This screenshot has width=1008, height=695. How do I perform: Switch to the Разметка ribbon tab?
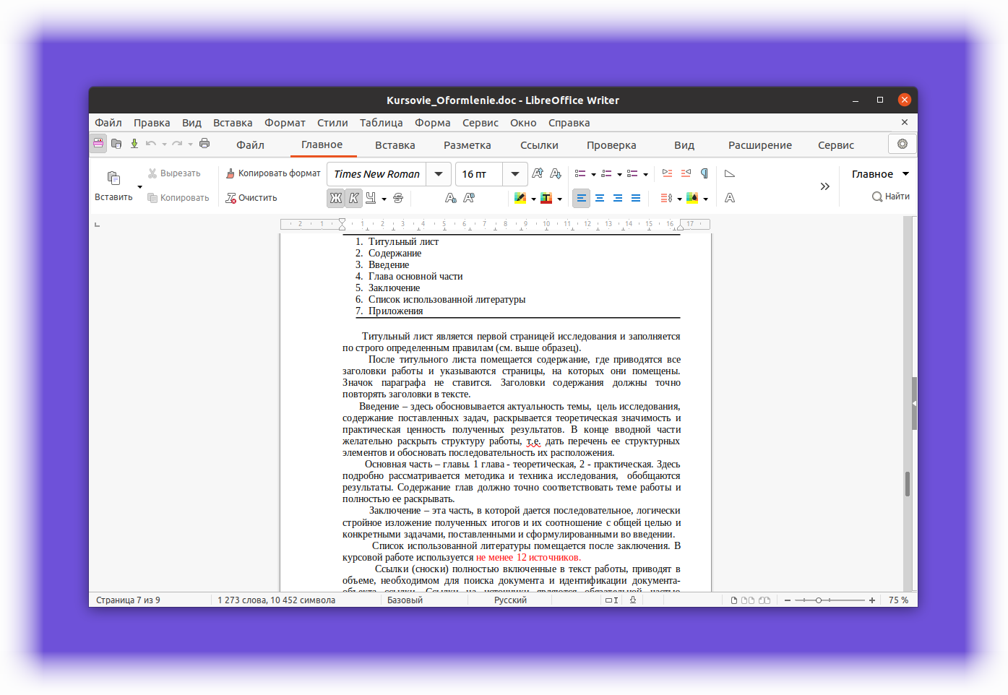click(467, 145)
